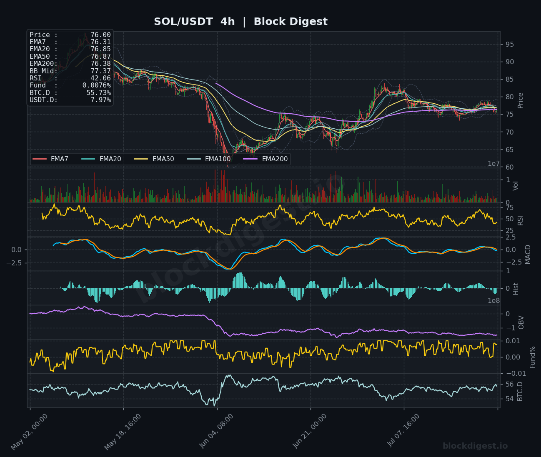Viewport: 541px width, 457px height.
Task: Click the 80 price axis tick
Action: click(510, 97)
